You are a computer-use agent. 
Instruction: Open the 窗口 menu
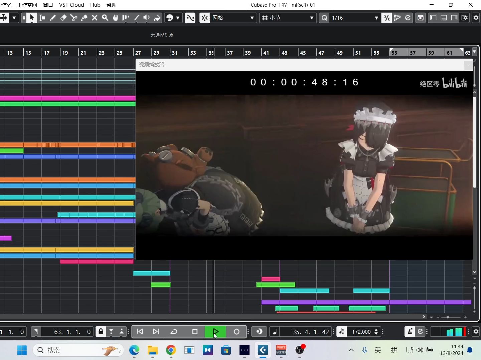point(48,5)
